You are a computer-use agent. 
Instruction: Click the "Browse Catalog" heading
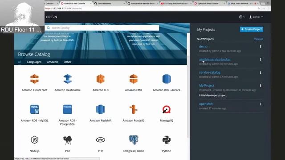tap(34, 54)
